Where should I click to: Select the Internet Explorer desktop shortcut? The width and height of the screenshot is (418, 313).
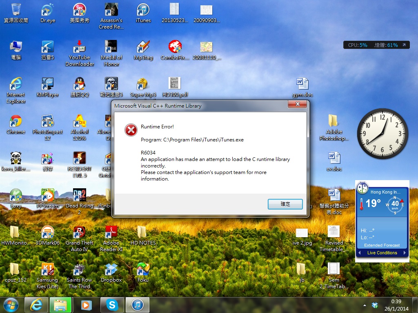click(16, 90)
